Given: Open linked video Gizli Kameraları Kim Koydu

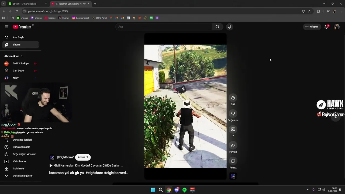Looking at the screenshot, I should [x=86, y=166].
